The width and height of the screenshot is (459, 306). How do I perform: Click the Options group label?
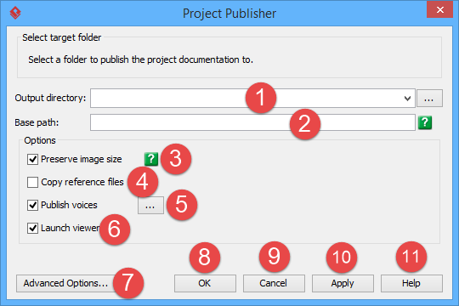click(40, 140)
